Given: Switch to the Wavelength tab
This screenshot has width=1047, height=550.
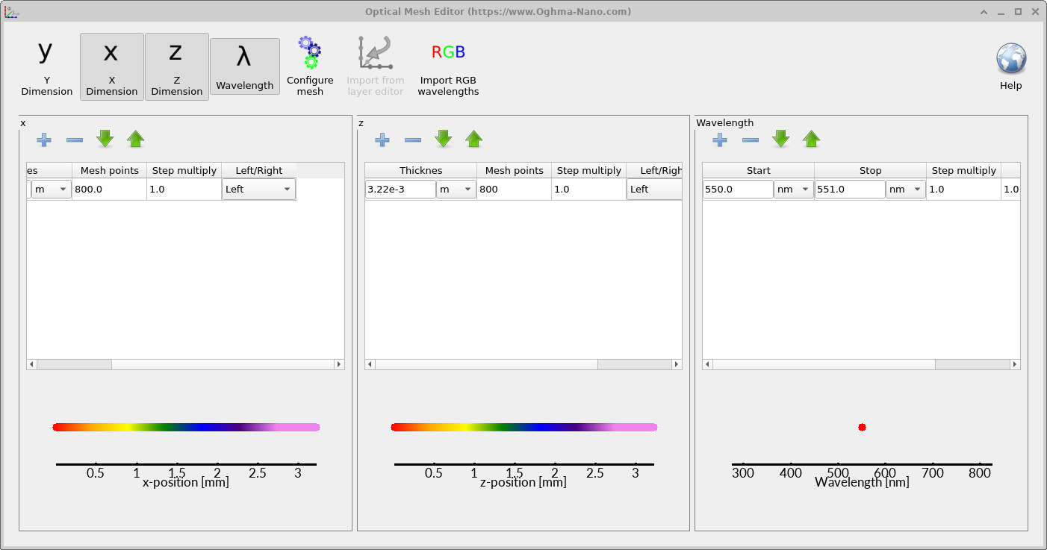Looking at the screenshot, I should pyautogui.click(x=245, y=66).
